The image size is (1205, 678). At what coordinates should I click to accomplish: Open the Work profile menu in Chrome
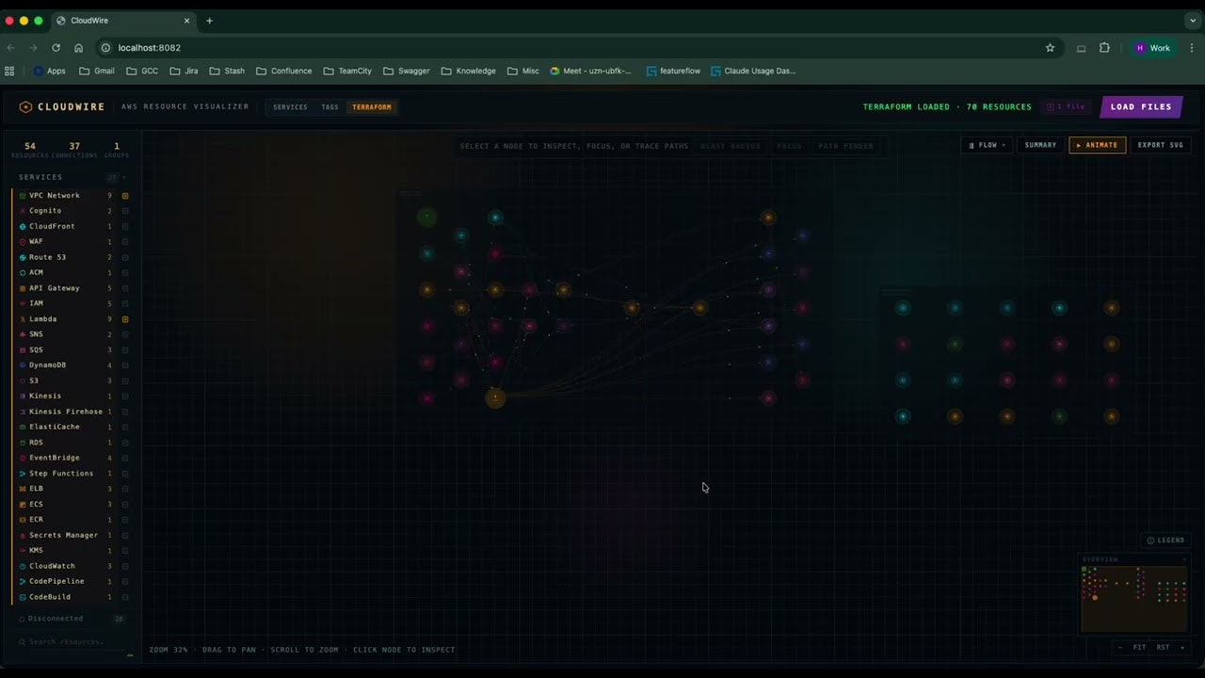tap(1153, 48)
